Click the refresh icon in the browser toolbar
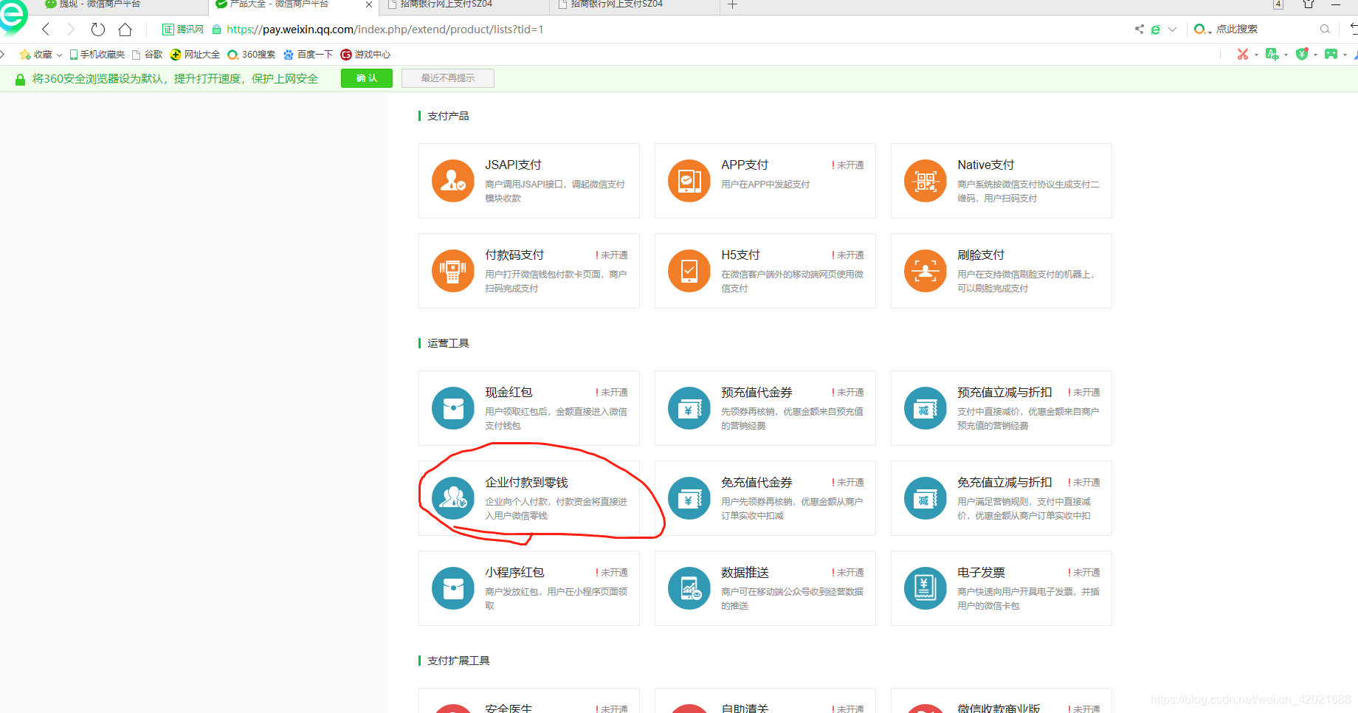The height and width of the screenshot is (713, 1358). [98, 30]
